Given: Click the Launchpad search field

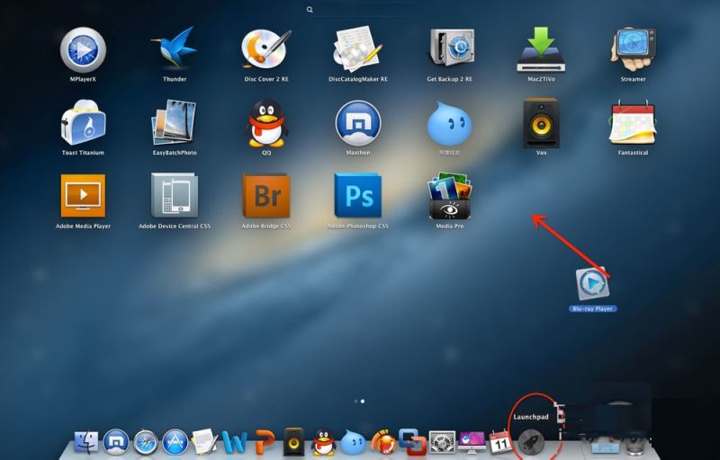Looking at the screenshot, I should click(x=361, y=9).
